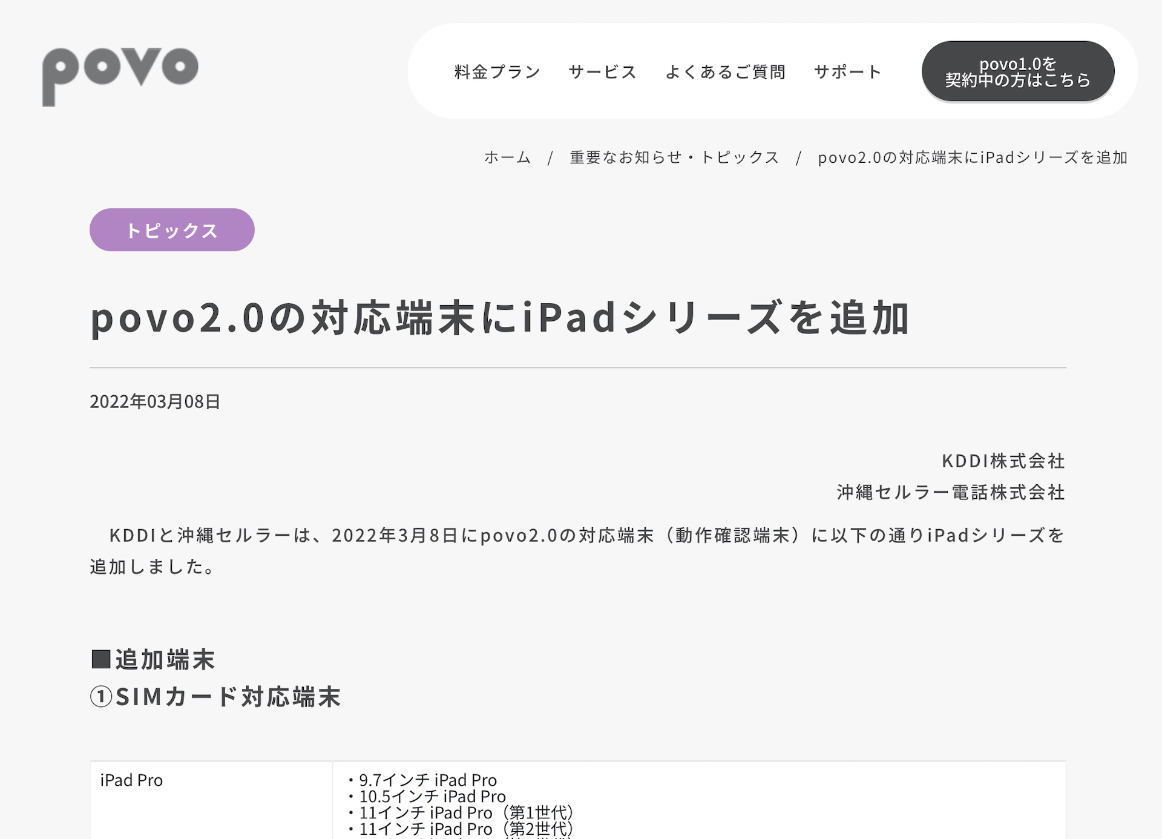This screenshot has height=839, width=1162.
Task: Open the 重要なお知らせ・トピックス breadcrumb
Action: pos(674,157)
